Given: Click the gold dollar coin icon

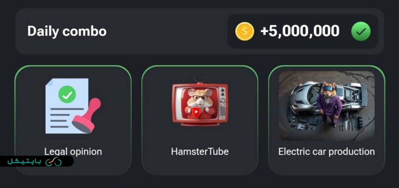Looking at the screenshot, I should (x=245, y=31).
